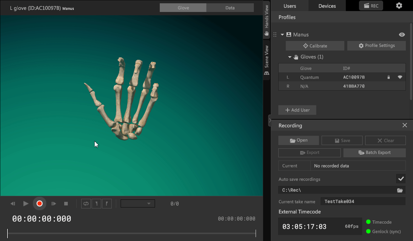Collapse the Manus profile tree
Screen dimensions: 413x241
point(282,35)
